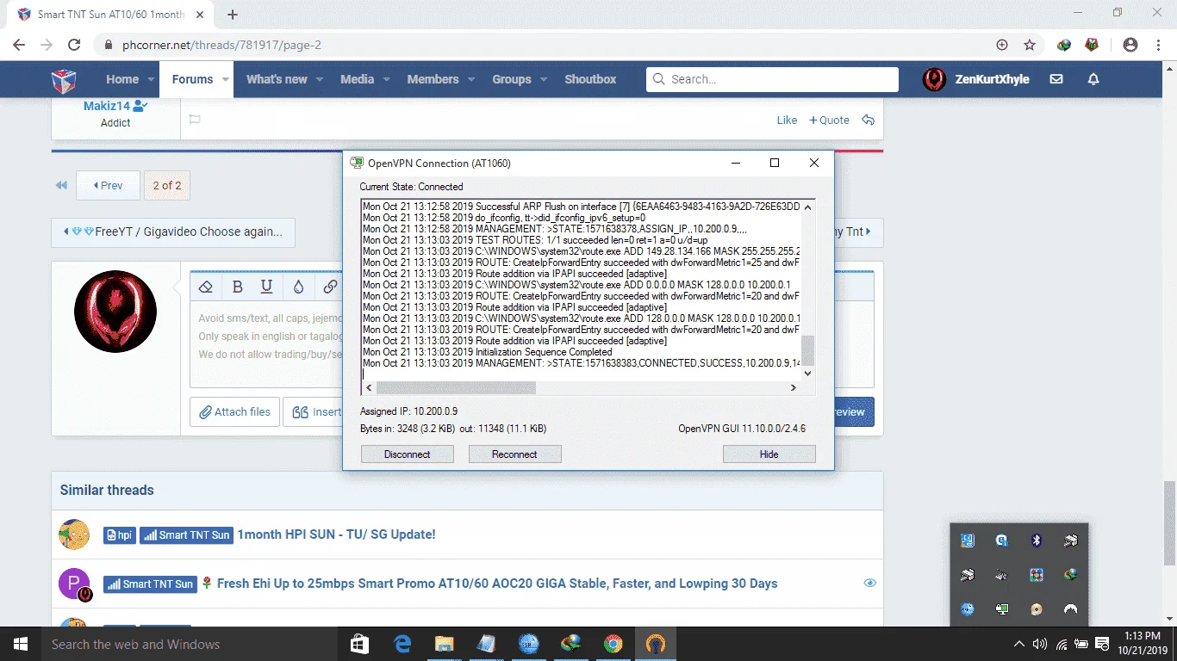Expand the Media dropdown arrow
1177x661 pixels.
click(386, 79)
